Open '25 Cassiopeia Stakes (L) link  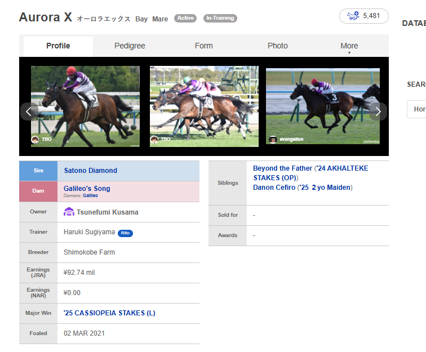coord(109,313)
